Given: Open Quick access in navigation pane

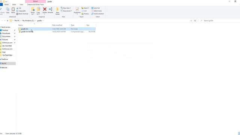Looking at the screenshot, I should point(6,27).
